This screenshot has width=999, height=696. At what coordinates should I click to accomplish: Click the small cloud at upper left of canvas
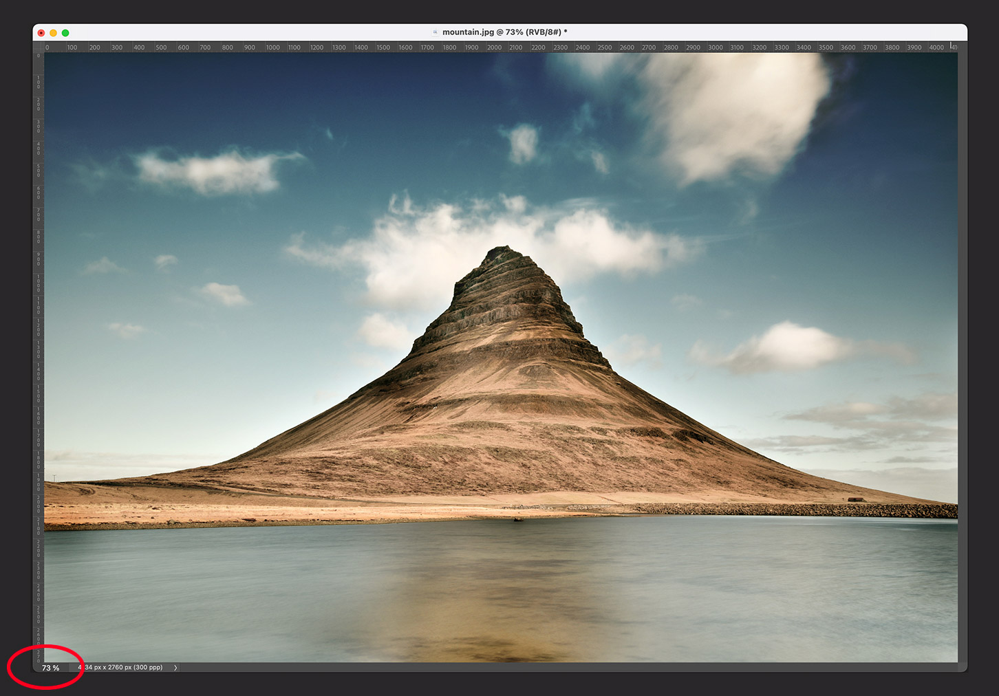click(x=210, y=171)
